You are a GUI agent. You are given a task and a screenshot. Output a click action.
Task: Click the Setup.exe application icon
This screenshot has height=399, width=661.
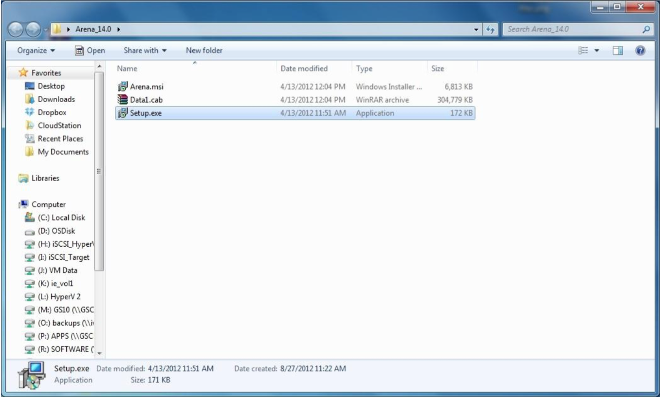pos(123,113)
